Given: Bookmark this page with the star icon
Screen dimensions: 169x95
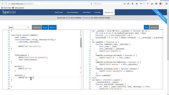Looking at the screenshot, I should tap(125, 4).
